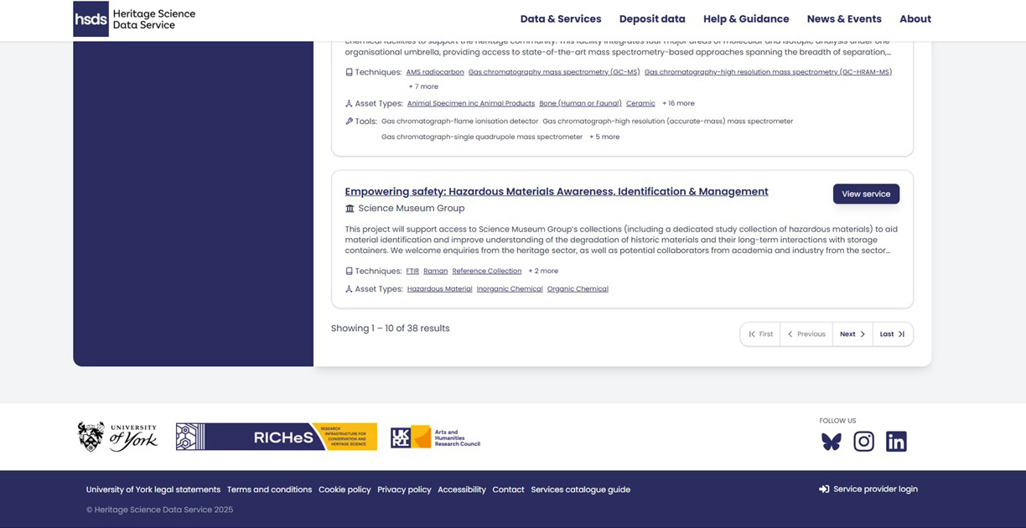
Task: Open the Cookie policy page
Action: click(x=345, y=489)
